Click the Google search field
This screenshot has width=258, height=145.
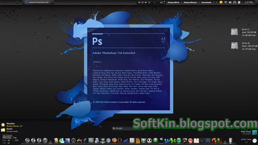point(128,128)
